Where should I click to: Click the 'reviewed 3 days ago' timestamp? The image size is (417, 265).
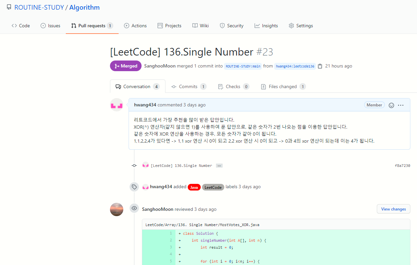(205, 209)
